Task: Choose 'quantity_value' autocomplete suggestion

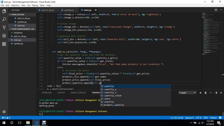Action: 135,96
